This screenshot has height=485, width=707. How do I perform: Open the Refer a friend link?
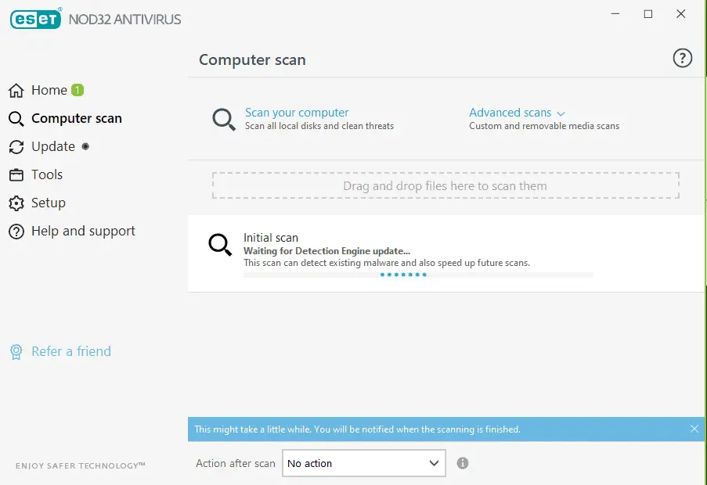70,351
